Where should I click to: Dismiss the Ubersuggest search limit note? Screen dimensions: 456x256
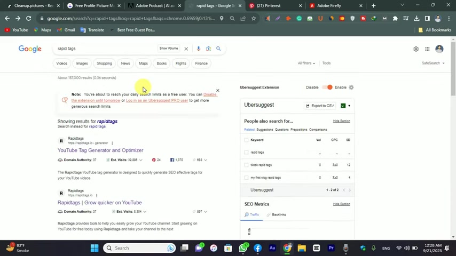pos(218,90)
